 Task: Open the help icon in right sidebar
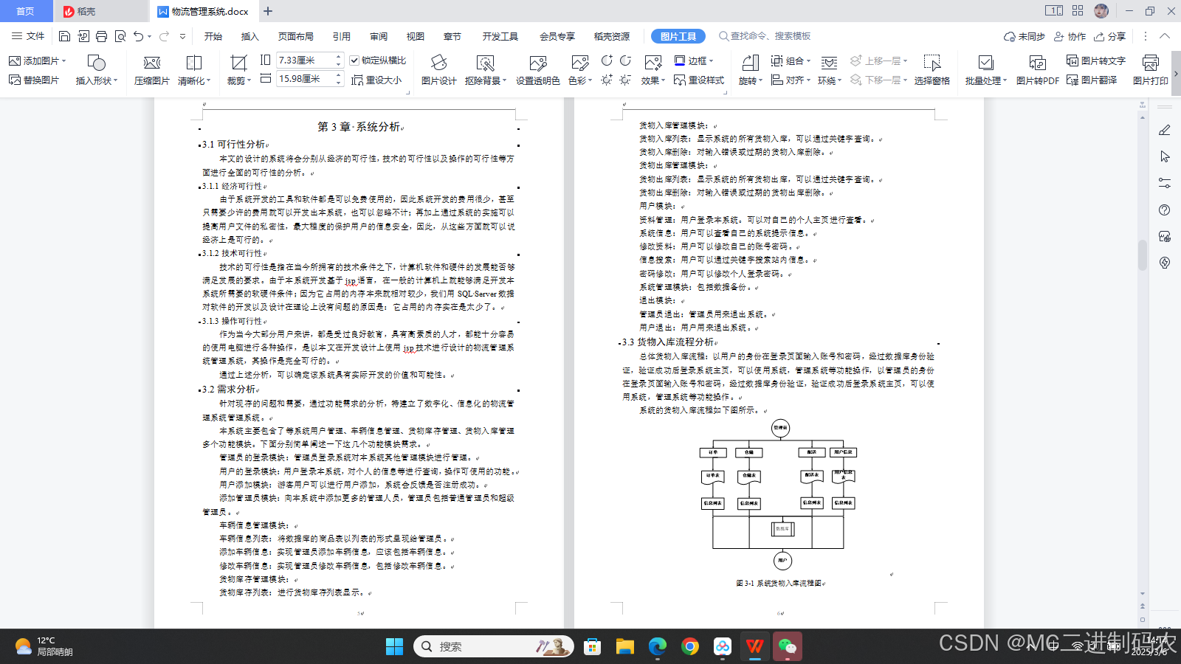pyautogui.click(x=1165, y=210)
